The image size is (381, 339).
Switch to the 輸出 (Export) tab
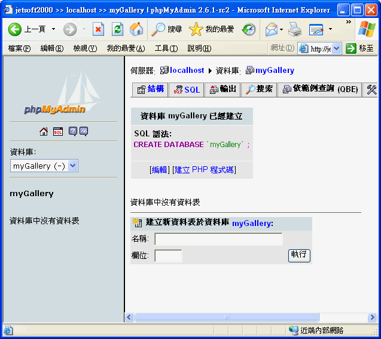(222, 90)
